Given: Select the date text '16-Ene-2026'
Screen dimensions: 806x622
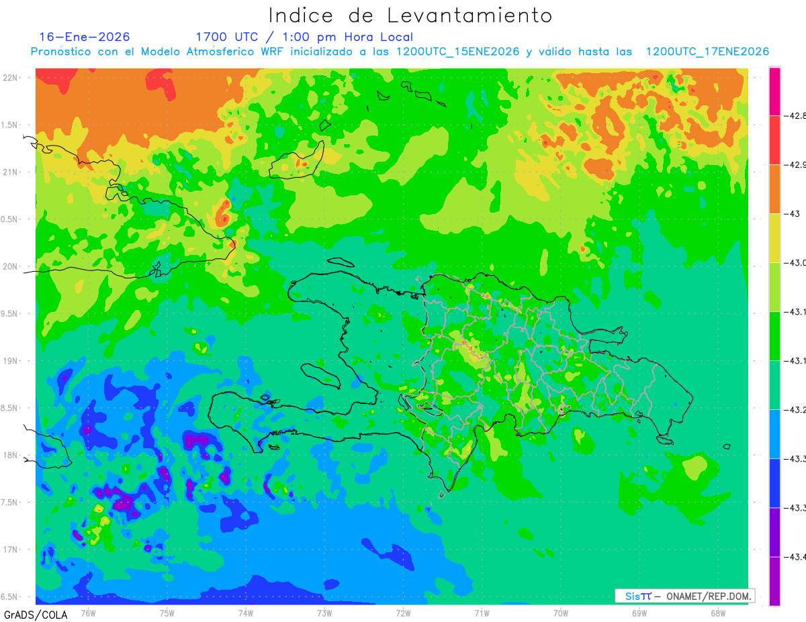Looking at the screenshot, I should coord(84,37).
